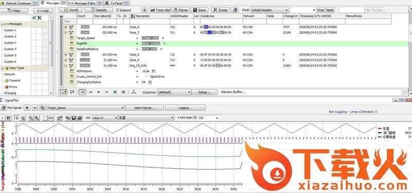
Task: Click the Add button
Action: tap(43, 11)
